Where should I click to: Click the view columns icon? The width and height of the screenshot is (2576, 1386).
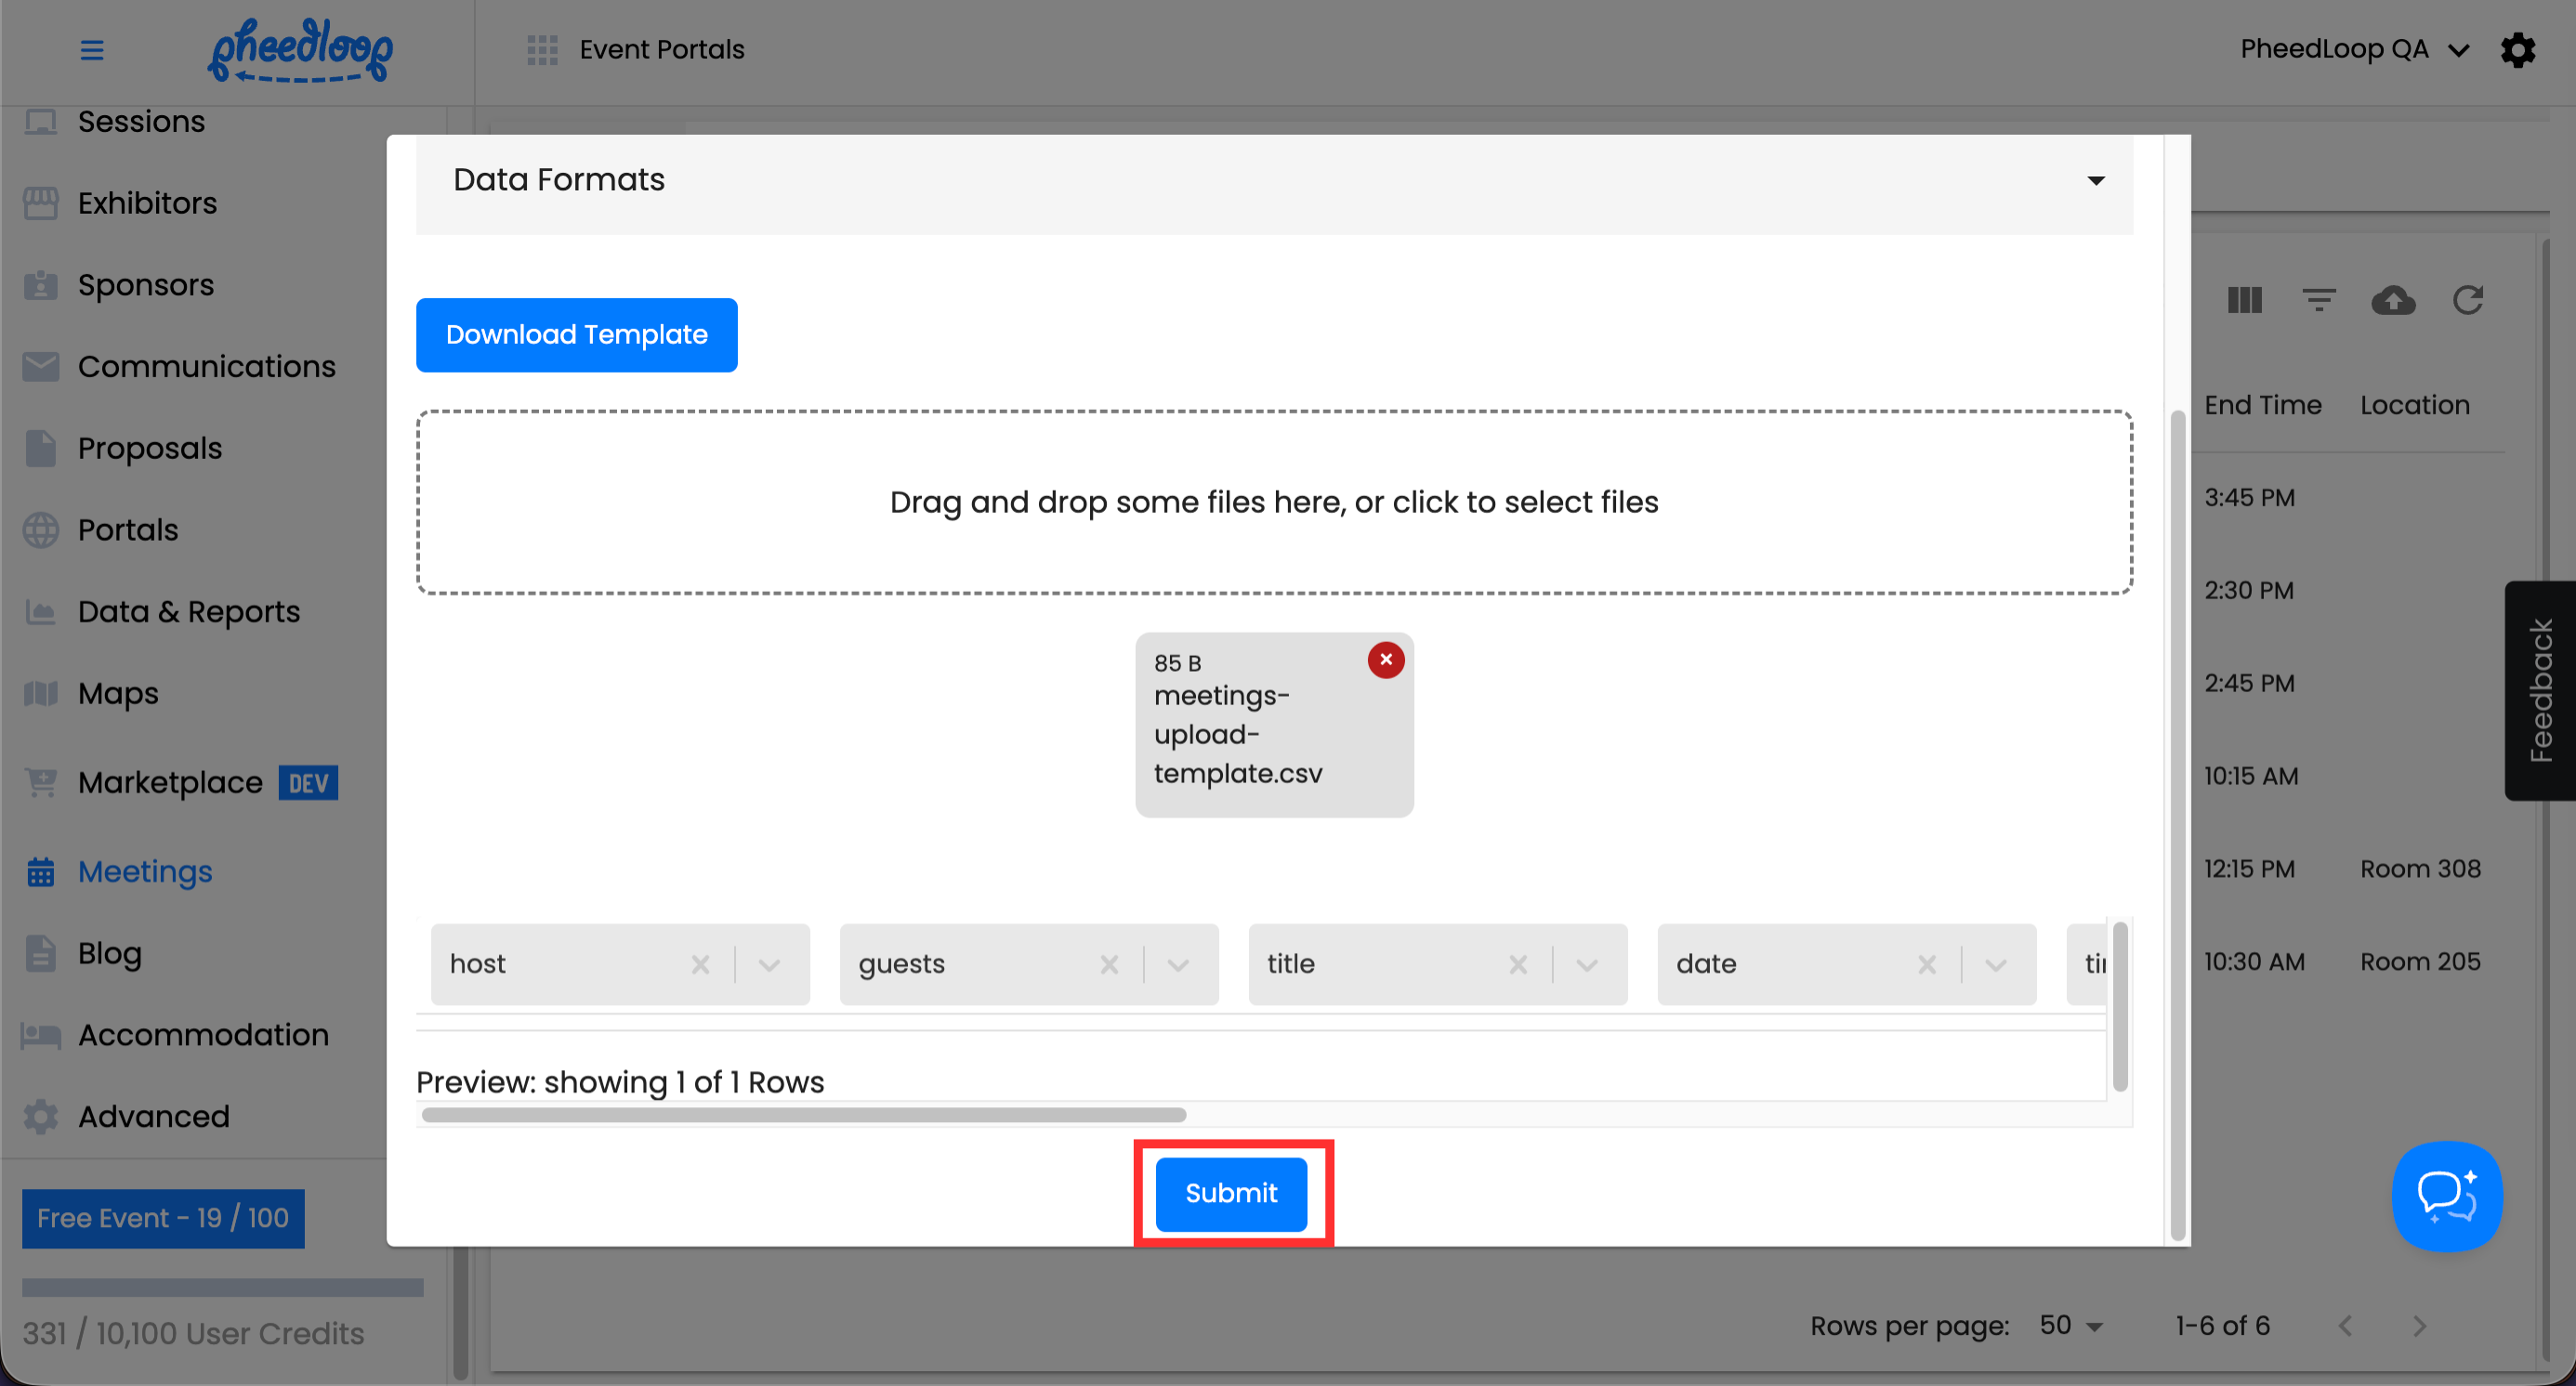tap(2244, 301)
